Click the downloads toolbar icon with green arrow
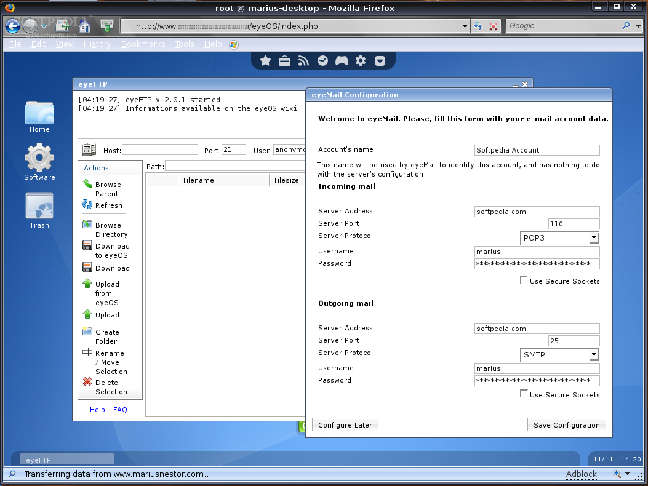Screen dimensions: 648x486 pos(107,26)
